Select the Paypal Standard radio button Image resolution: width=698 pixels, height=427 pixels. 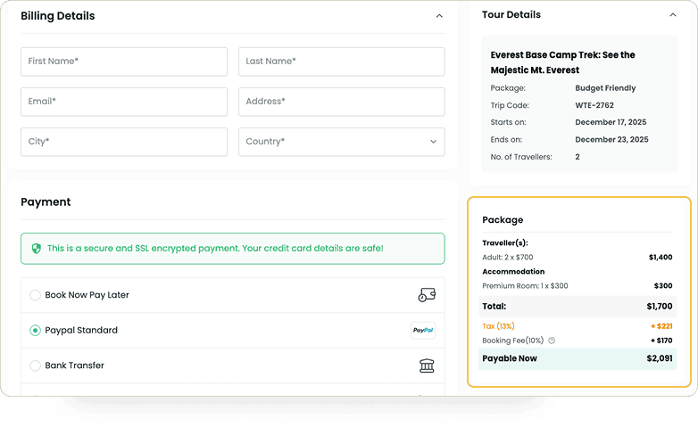coord(35,331)
